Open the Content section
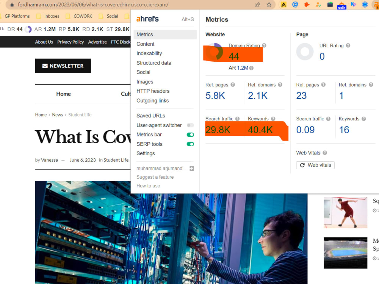Screen dimensions: 379x284 tap(145, 44)
